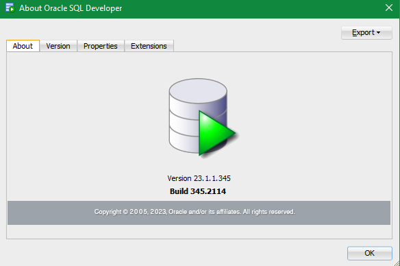
Task: Open the Properties tab
Action: [101, 46]
